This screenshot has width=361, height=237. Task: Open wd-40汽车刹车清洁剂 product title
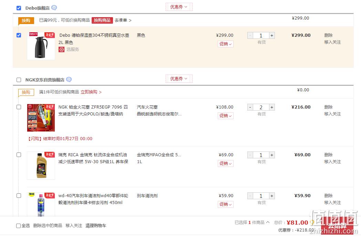point(93,199)
